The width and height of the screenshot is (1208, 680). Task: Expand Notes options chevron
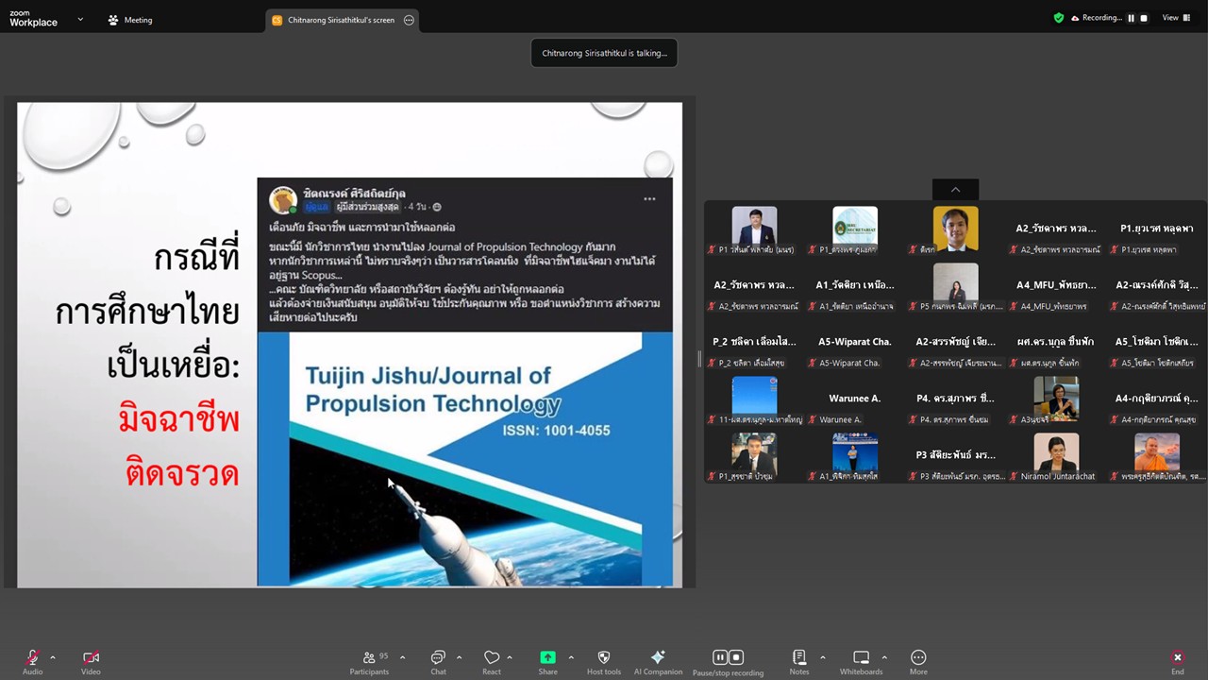[822, 657]
